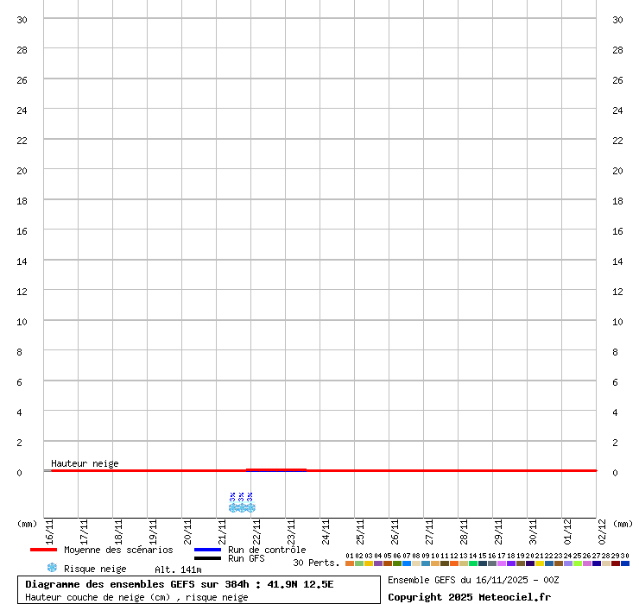Click the 24/11 date label on x-axis
This screenshot has width=639, height=604.
326,528
